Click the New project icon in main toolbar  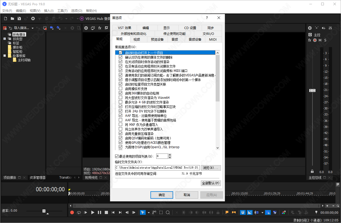(6, 18)
